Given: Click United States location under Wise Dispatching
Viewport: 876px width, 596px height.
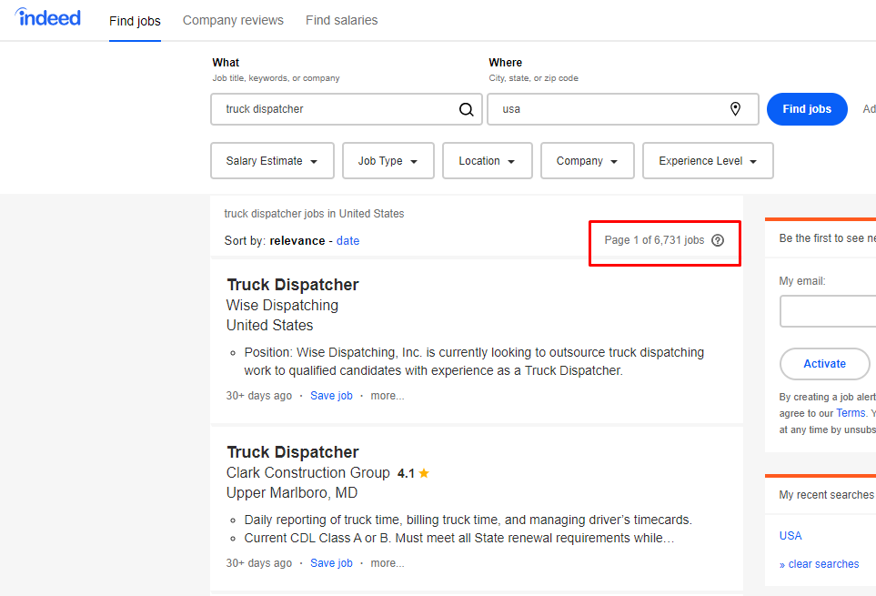Looking at the screenshot, I should pyautogui.click(x=269, y=325).
